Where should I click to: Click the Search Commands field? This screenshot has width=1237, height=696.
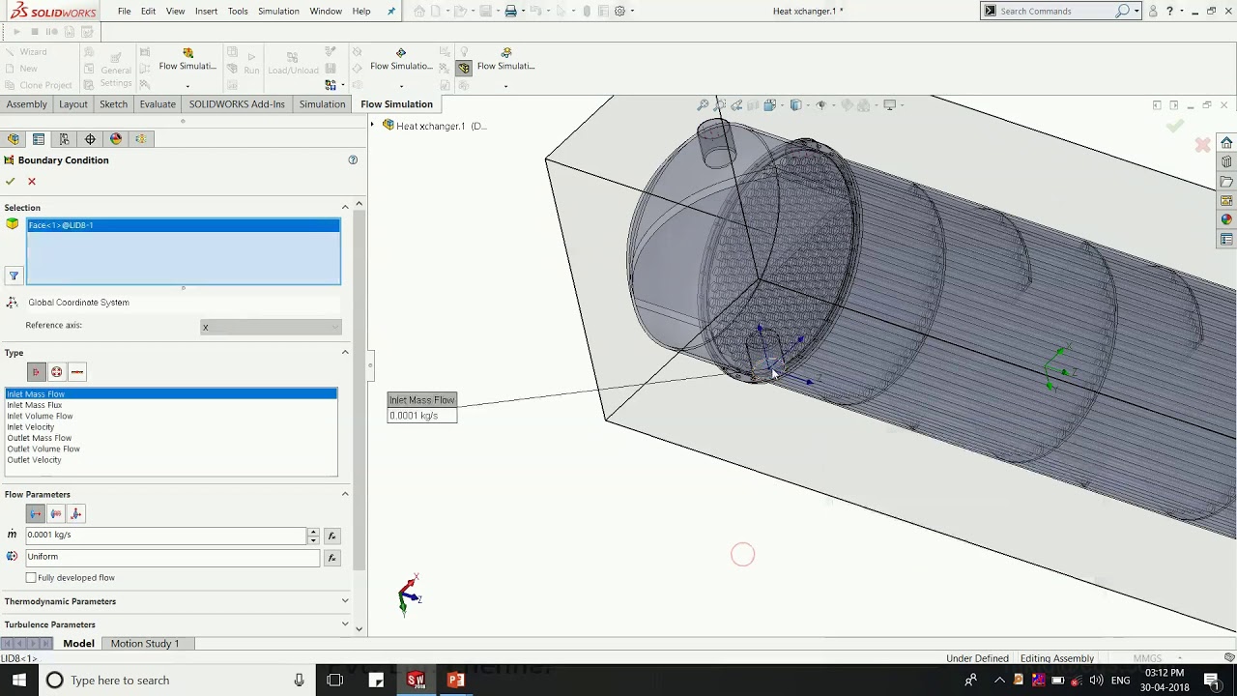pos(1056,11)
